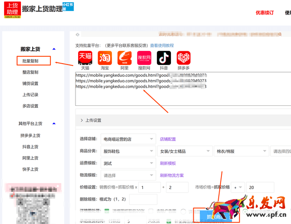Click the product URL text area
291x224 pixels.
pos(182,98)
